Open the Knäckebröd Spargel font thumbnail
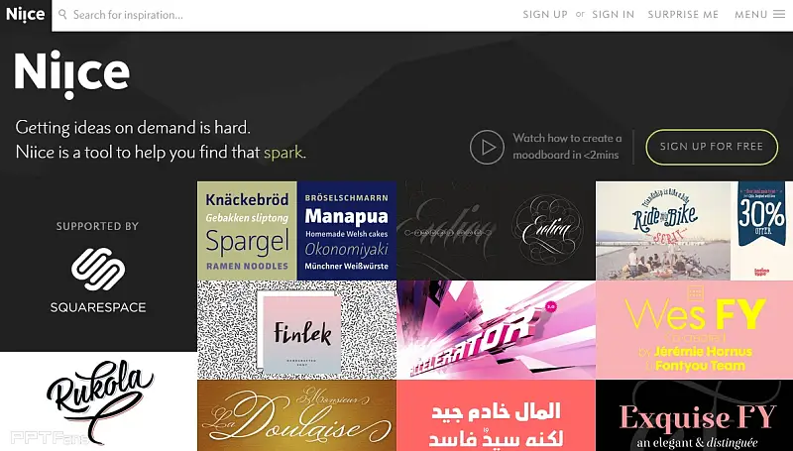 (x=247, y=231)
